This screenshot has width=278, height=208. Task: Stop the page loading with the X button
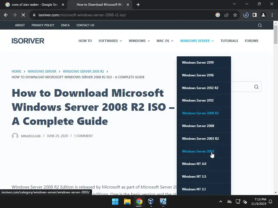point(23,15)
